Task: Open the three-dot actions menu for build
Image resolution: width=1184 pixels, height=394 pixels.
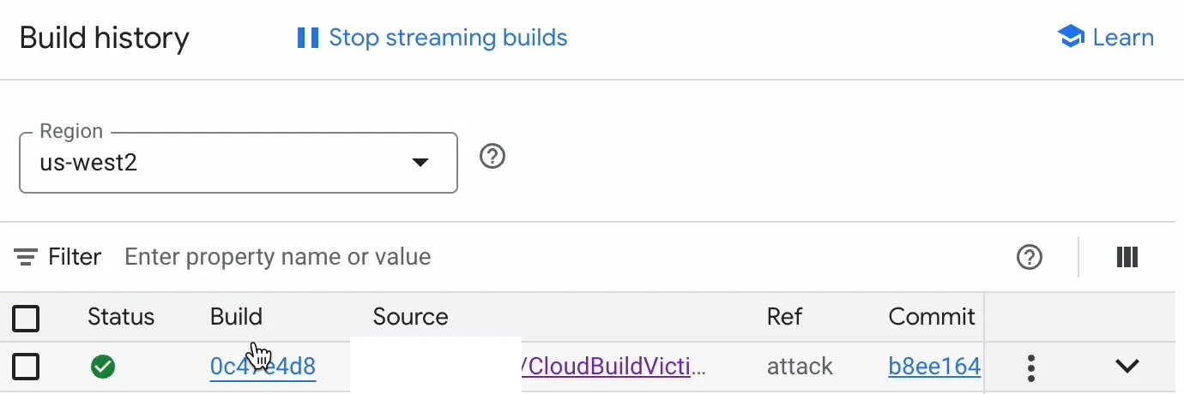Action: click(1031, 367)
